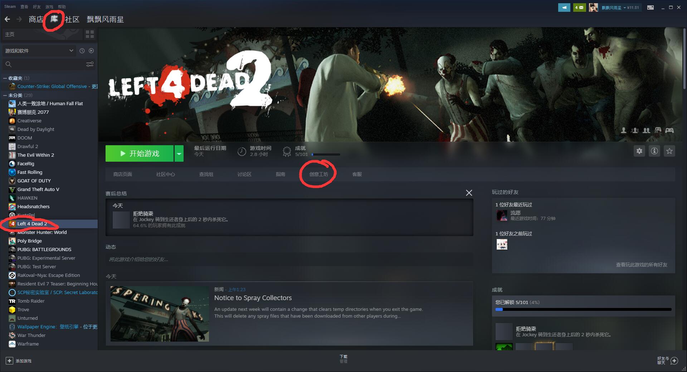Click the 您已解锁 5/101 progress bar

(x=583, y=309)
